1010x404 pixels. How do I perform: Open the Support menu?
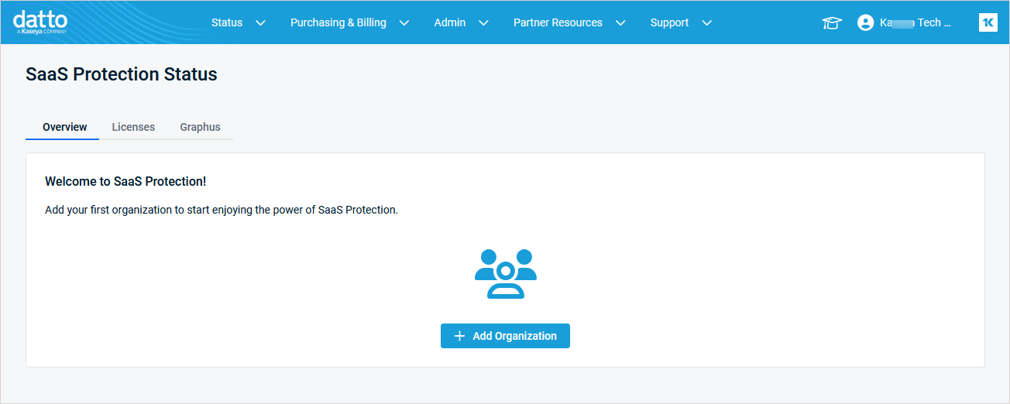[669, 22]
